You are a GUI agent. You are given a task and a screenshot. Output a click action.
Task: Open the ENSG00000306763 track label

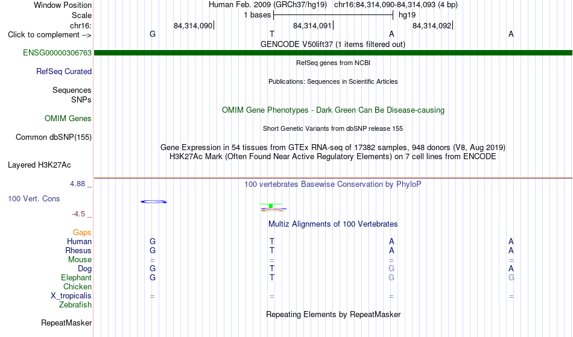coord(57,53)
